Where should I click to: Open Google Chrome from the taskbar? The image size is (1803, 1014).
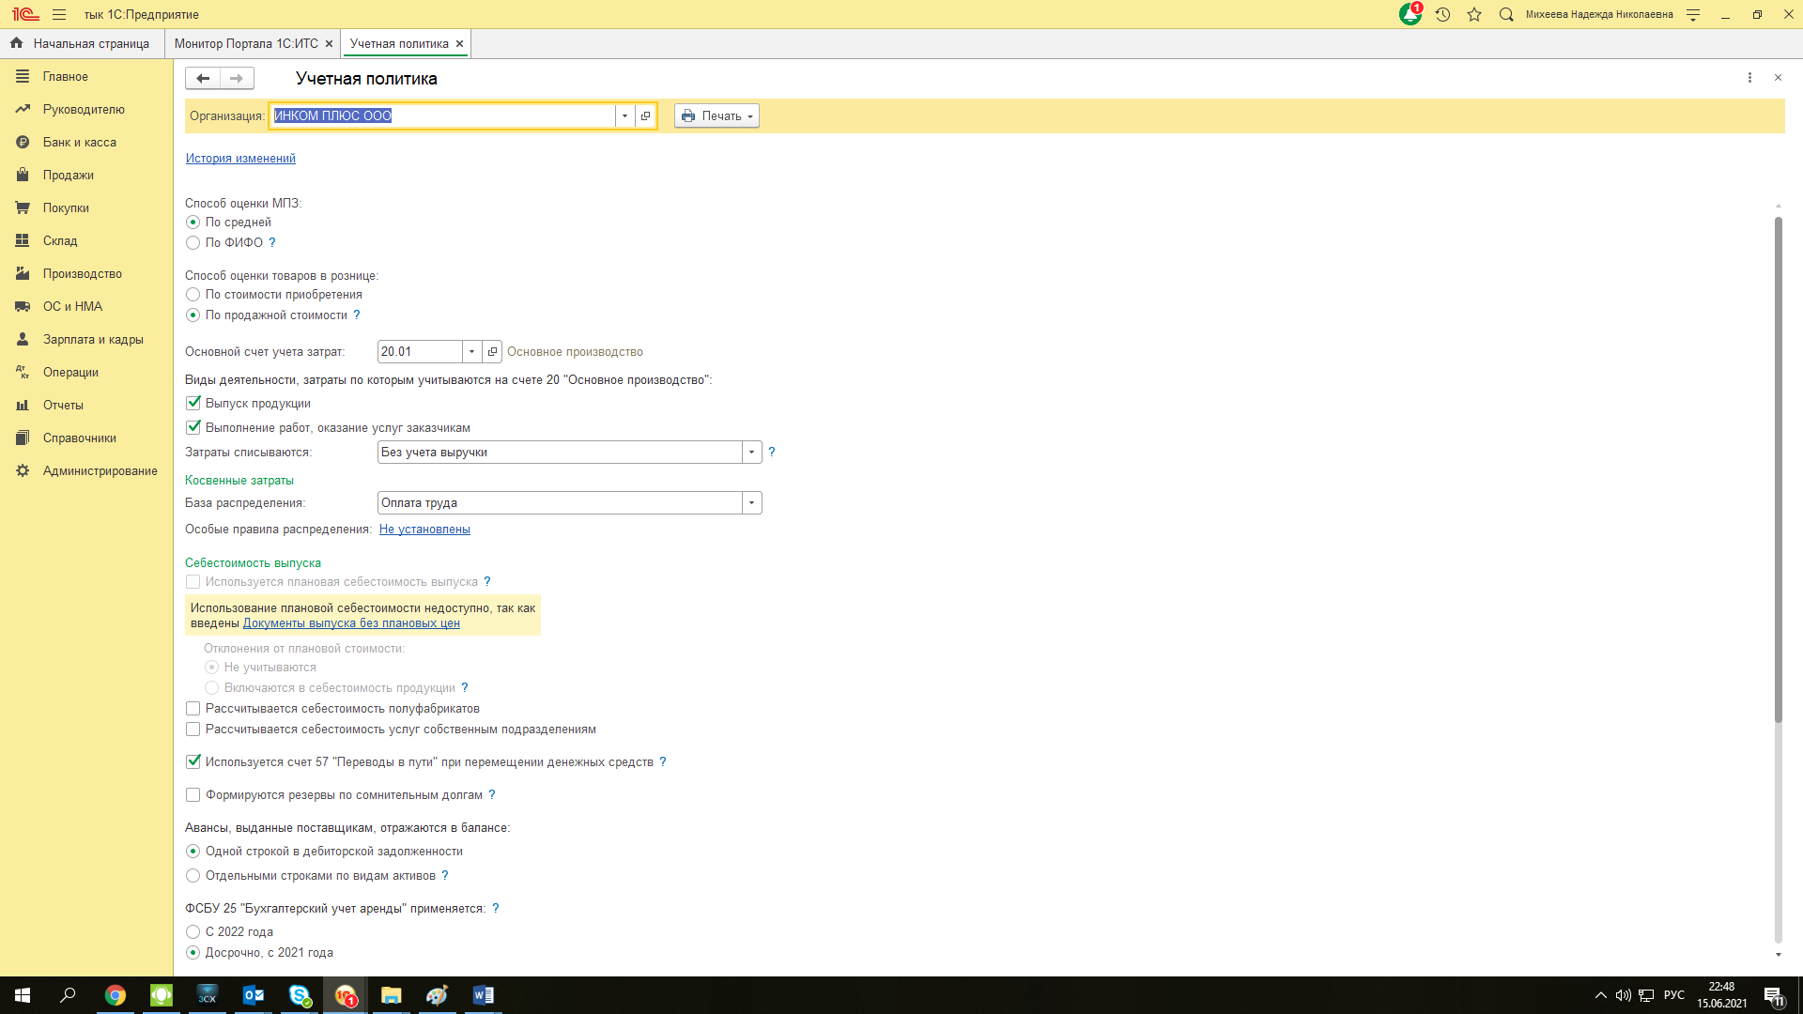point(115,995)
